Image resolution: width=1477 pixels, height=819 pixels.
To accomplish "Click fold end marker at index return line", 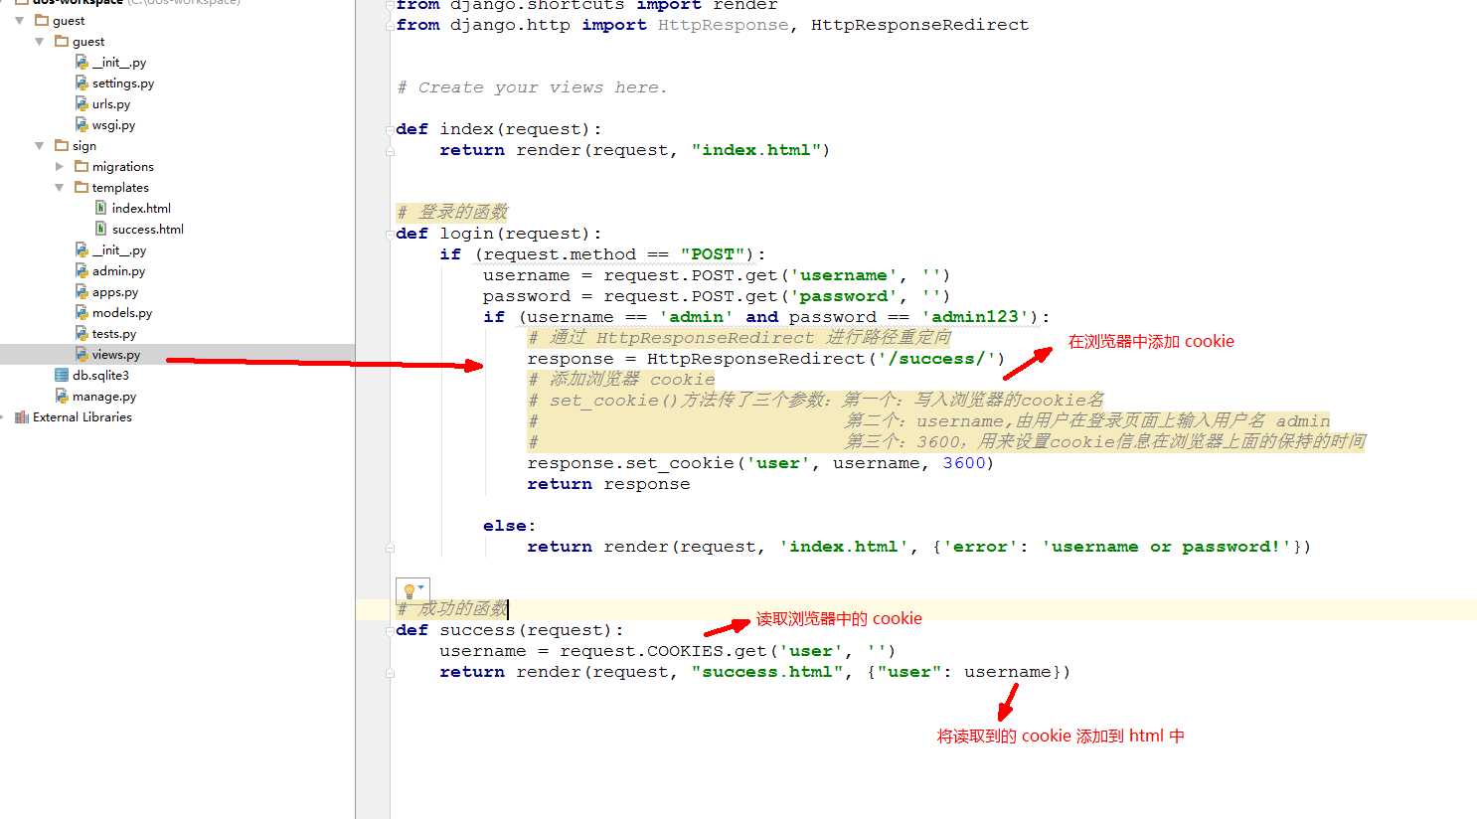I will click(390, 151).
